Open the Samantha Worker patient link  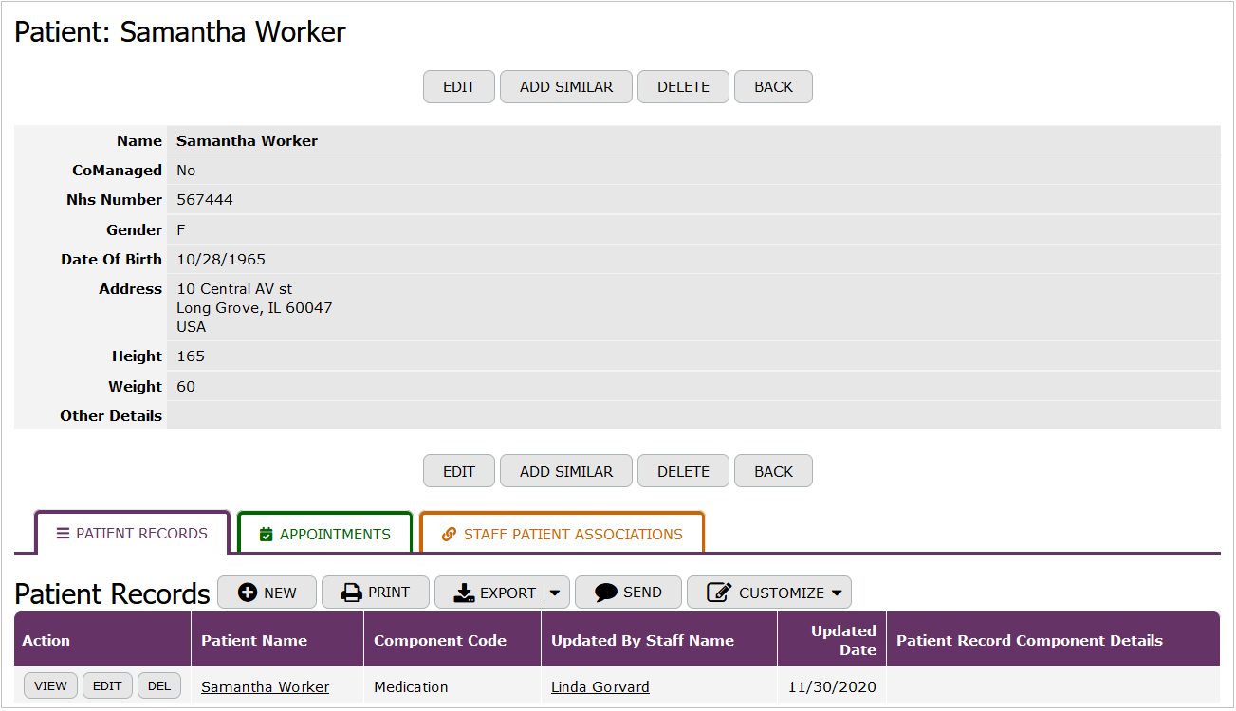coord(265,687)
